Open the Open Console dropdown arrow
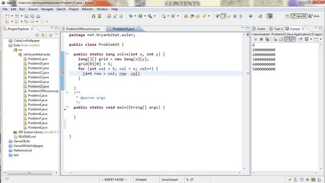 pos(320,39)
